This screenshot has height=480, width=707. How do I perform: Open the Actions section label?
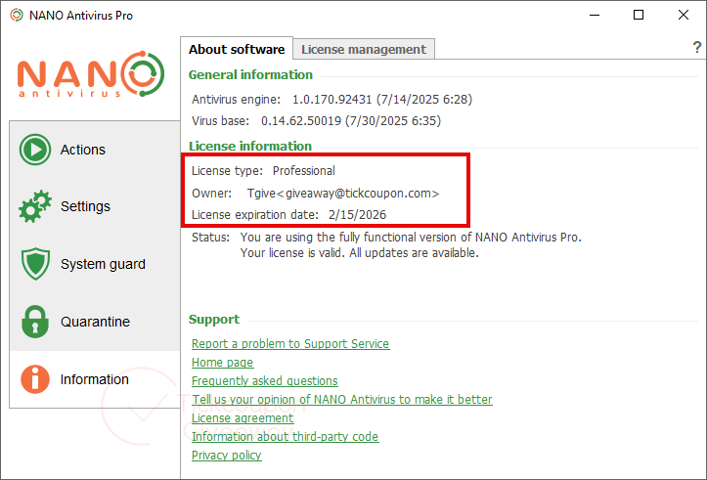[x=83, y=150]
